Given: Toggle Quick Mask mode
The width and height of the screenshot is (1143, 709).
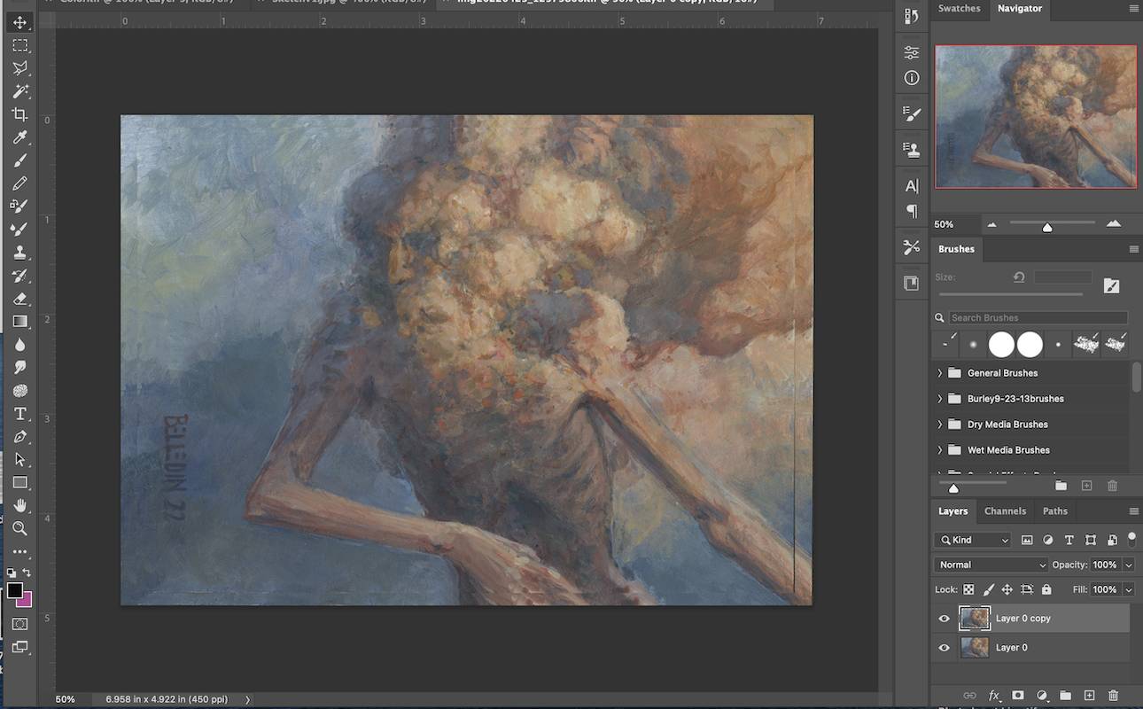Looking at the screenshot, I should pos(19,624).
